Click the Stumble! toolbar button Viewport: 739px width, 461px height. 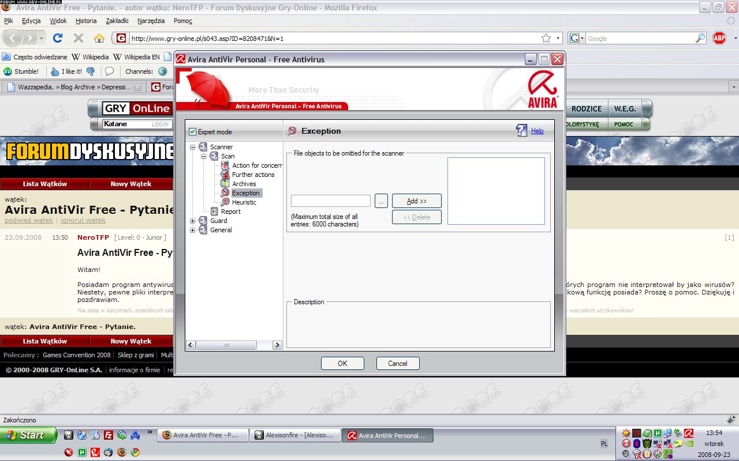pos(21,71)
